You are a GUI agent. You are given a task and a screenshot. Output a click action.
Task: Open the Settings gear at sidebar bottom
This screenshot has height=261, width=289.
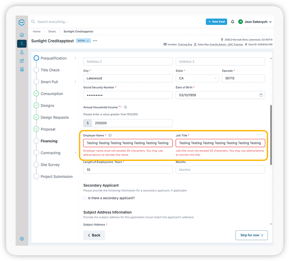pos(22,238)
